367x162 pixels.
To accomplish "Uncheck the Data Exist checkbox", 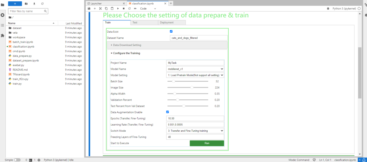I will click(x=171, y=31).
